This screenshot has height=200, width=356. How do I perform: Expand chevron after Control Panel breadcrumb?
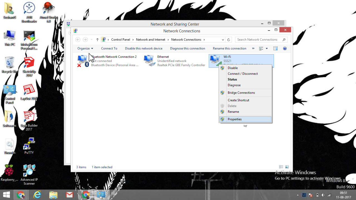pos(133,40)
